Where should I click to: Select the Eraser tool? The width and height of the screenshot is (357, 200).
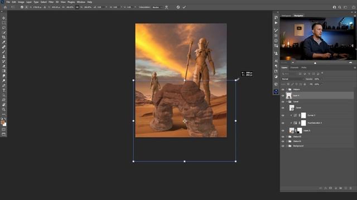point(4,66)
